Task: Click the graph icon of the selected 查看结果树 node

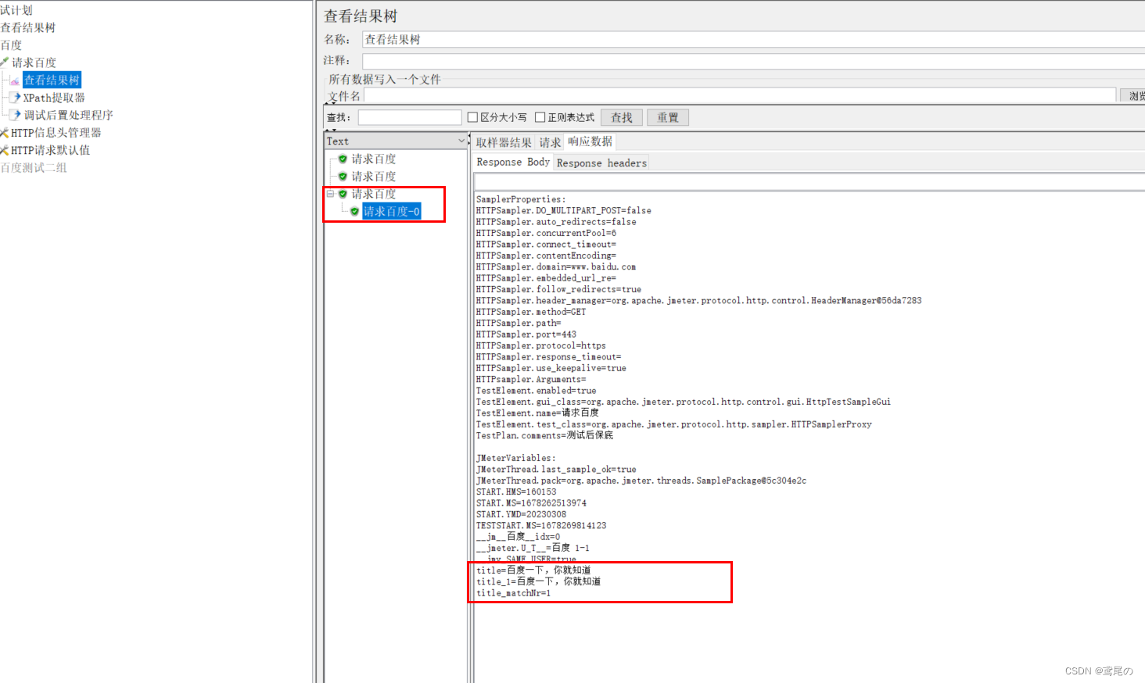Action: pos(15,80)
